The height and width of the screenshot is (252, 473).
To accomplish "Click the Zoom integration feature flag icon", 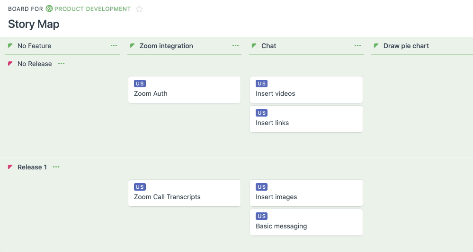I will tap(132, 46).
